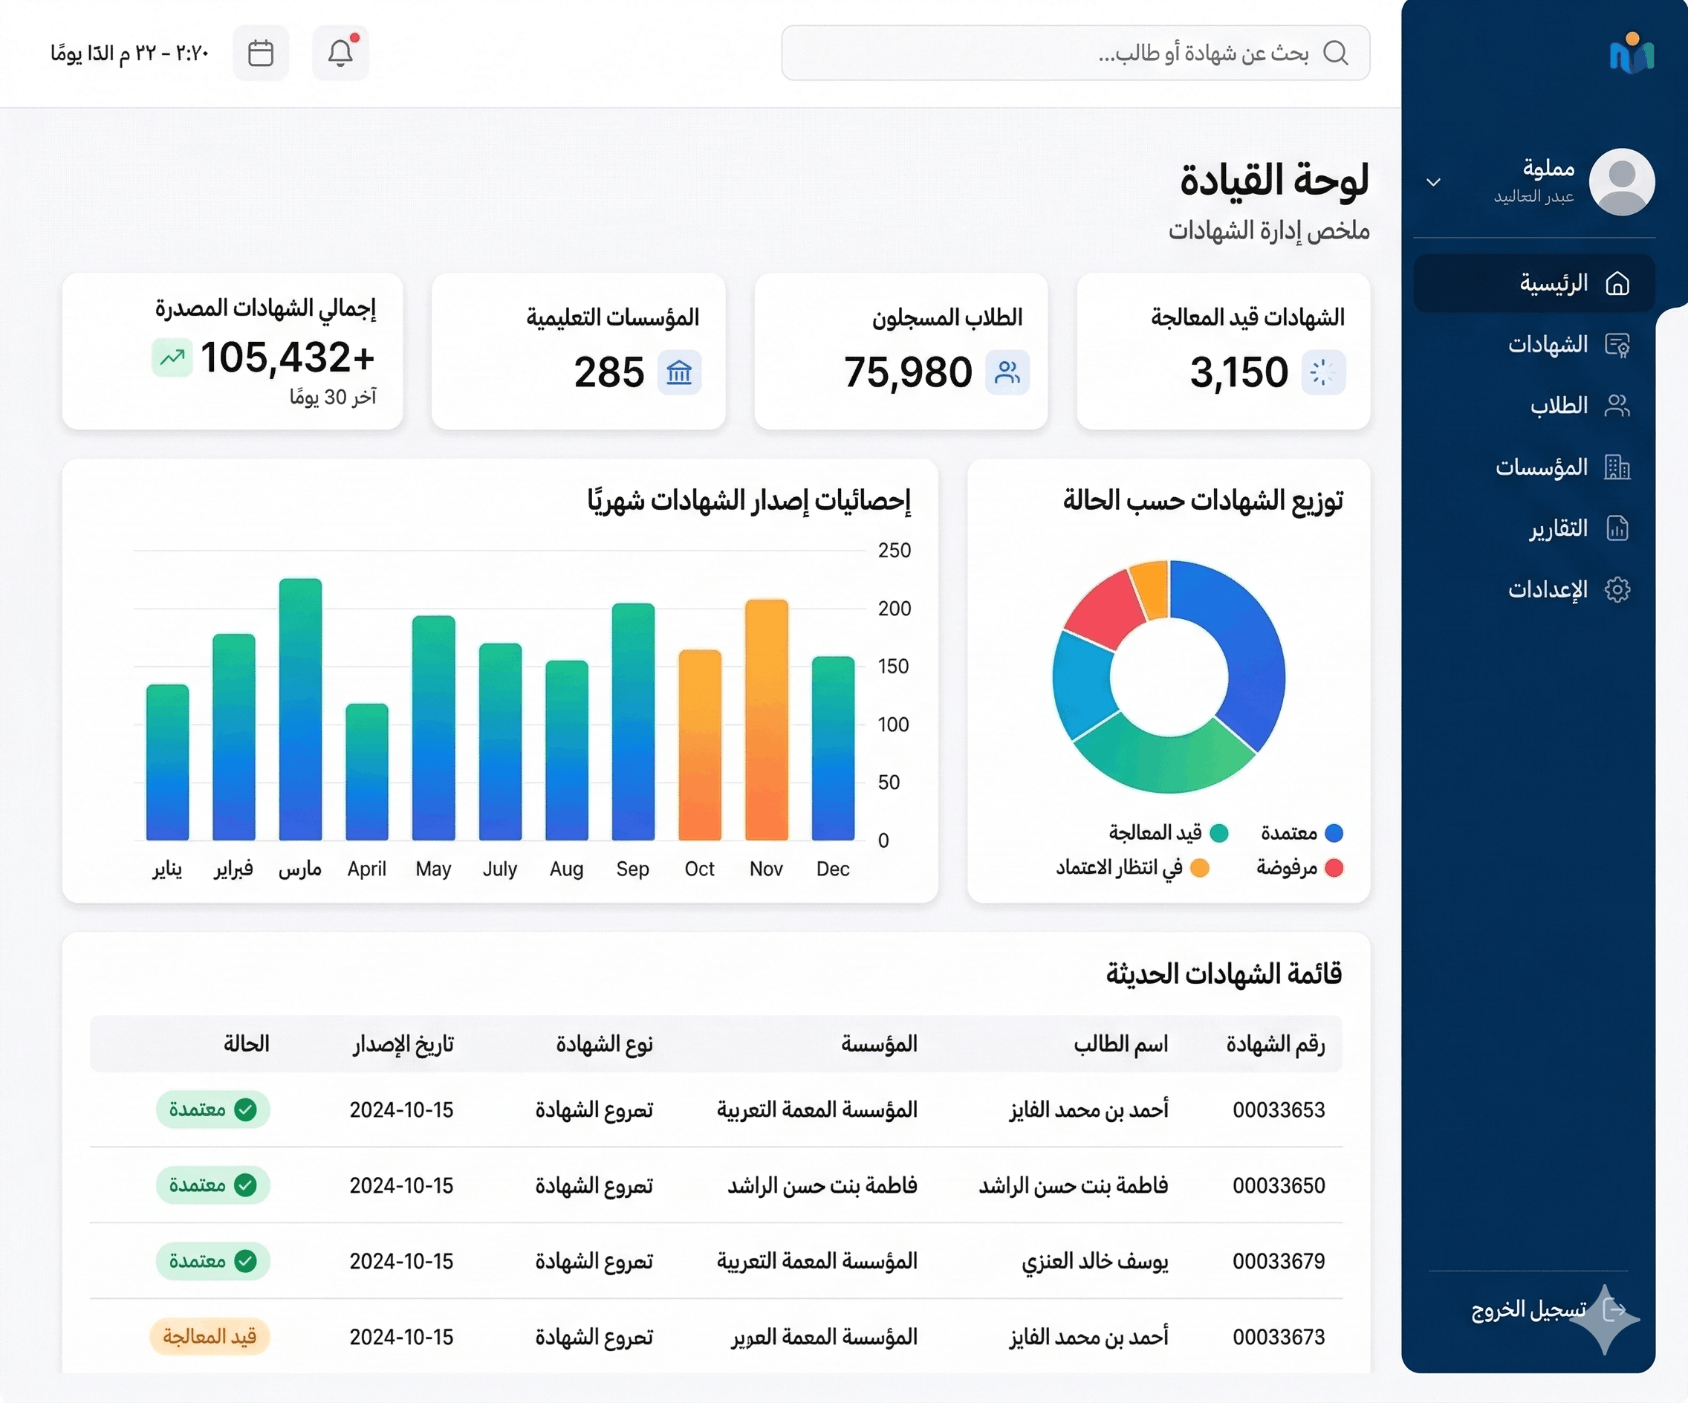The height and width of the screenshot is (1403, 1688).
Task: Click the orange في انتظار الاعتماد legend dot
Action: pyautogui.click(x=1199, y=869)
